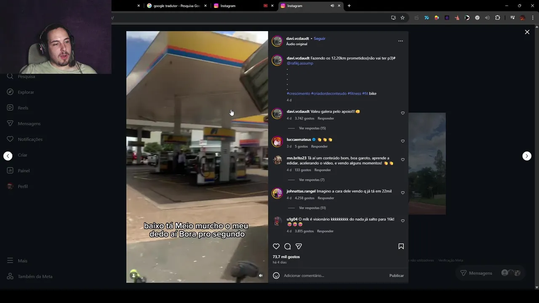
Task: Go to previous post arrow
Action: click(x=8, y=156)
